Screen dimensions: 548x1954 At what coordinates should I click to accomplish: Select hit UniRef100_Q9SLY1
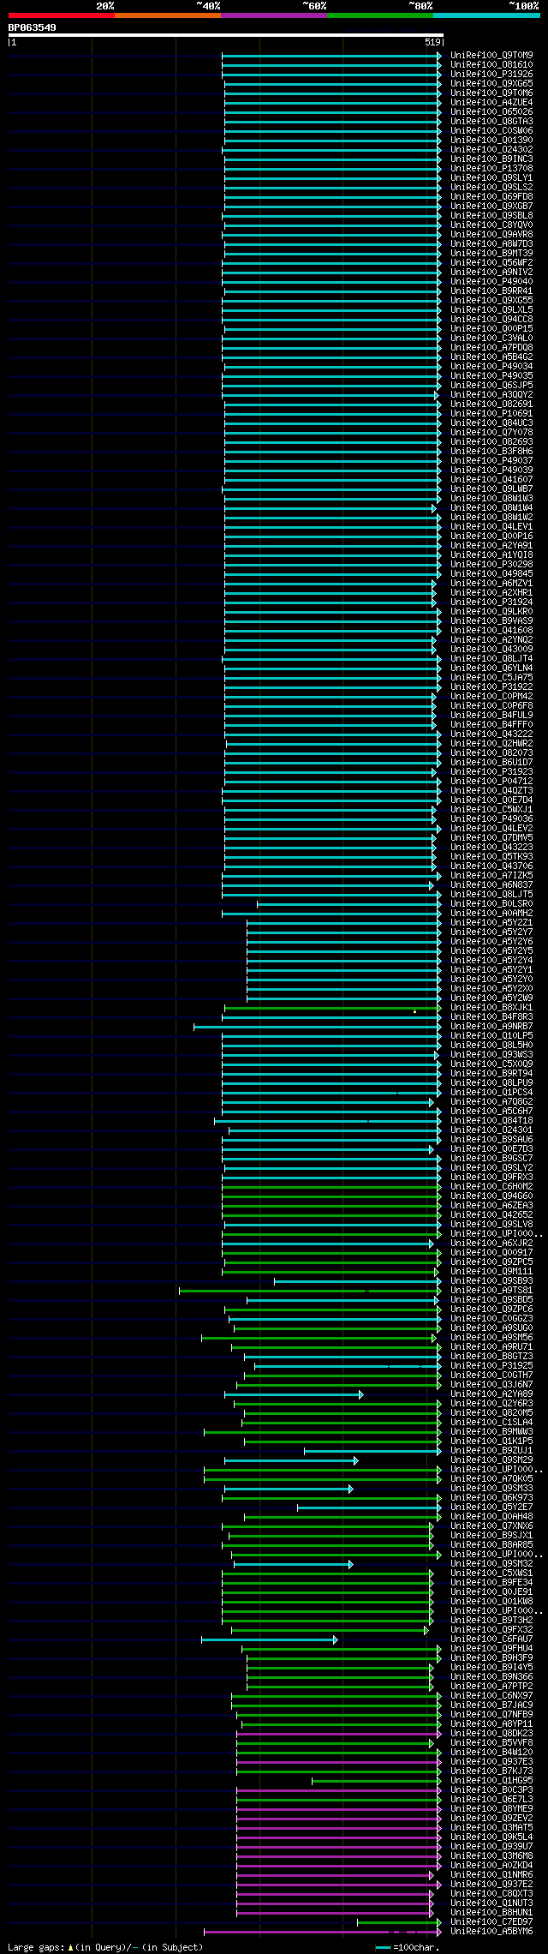[491, 178]
